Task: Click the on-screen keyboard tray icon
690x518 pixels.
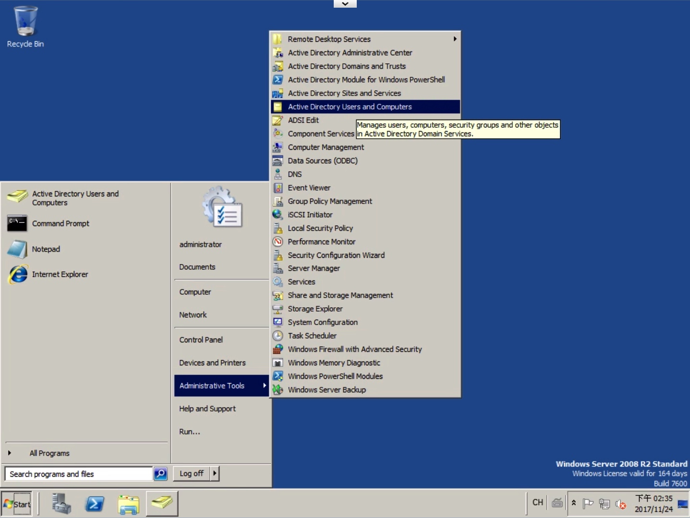Action: (557, 503)
